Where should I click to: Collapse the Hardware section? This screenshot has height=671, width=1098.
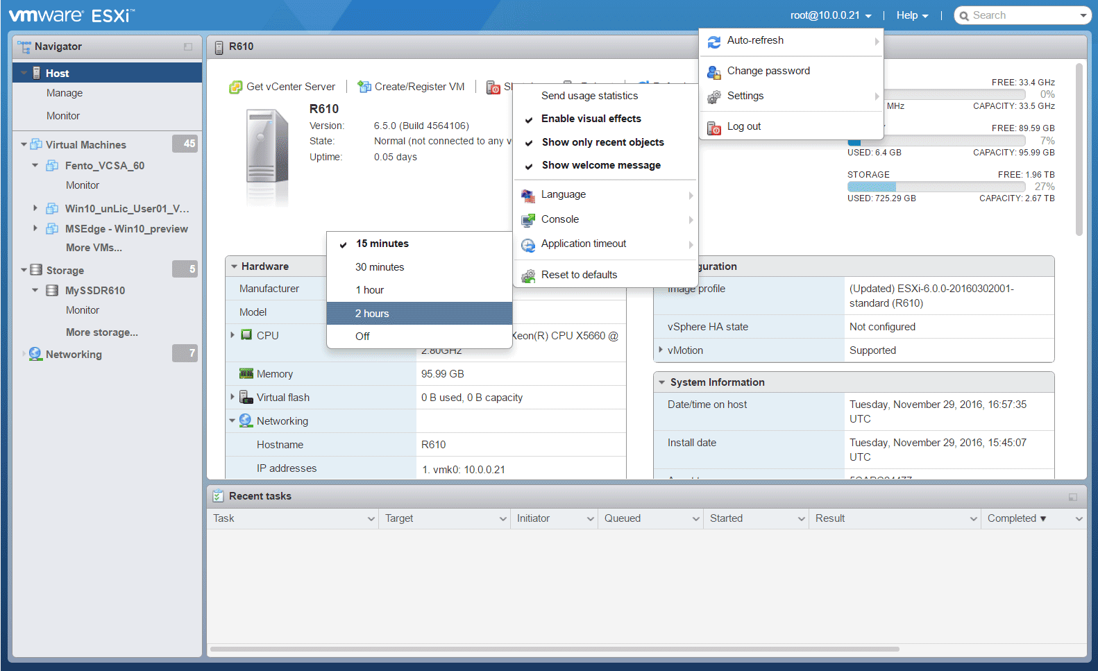coord(235,266)
